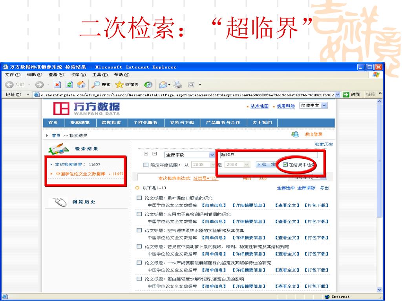Viewport: 402px width, 301px height.
Task: Go to 资源浏览 navigation tab
Action: coord(80,123)
